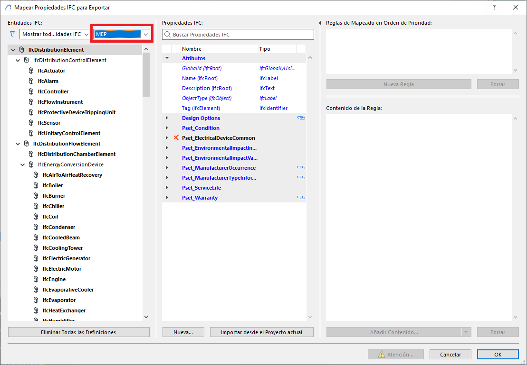This screenshot has width=527, height=365.
Task: Click the help question mark in title bar
Action: (494, 7)
